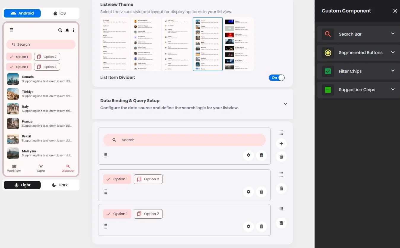Expand the Search Bar component chevron
400x248 pixels.
393,34
